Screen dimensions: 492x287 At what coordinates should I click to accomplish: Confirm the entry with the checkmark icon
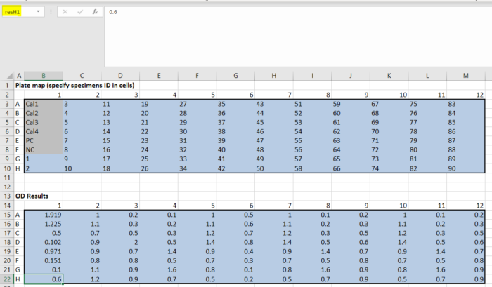tap(80, 12)
